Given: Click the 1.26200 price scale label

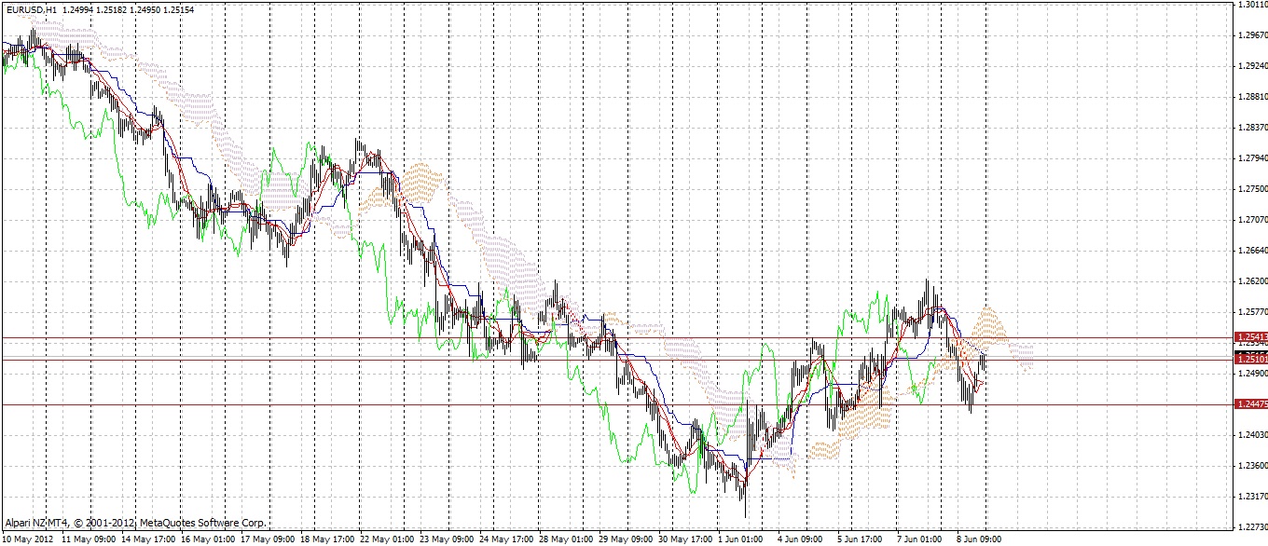Looking at the screenshot, I should coord(1251,281).
